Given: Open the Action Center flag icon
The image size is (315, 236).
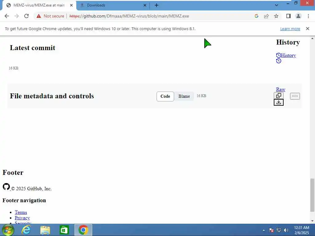Looking at the screenshot, I should click(271, 230).
